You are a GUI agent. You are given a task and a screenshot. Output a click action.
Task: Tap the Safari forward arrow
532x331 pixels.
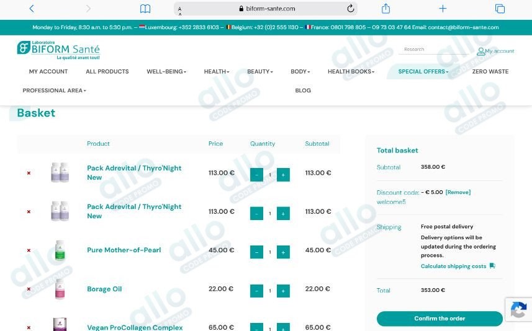(x=88, y=9)
